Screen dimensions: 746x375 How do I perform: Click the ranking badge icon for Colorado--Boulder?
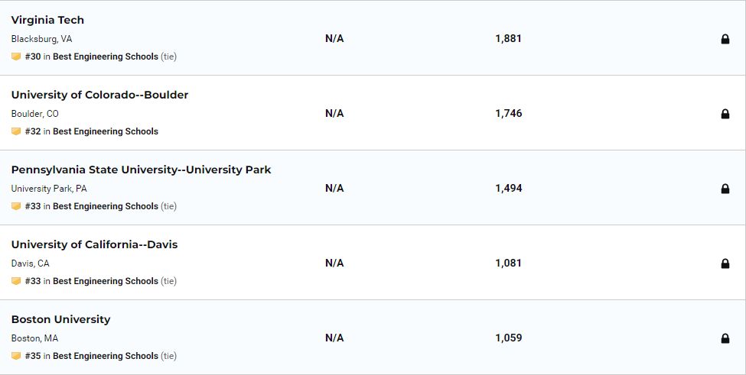(16, 131)
